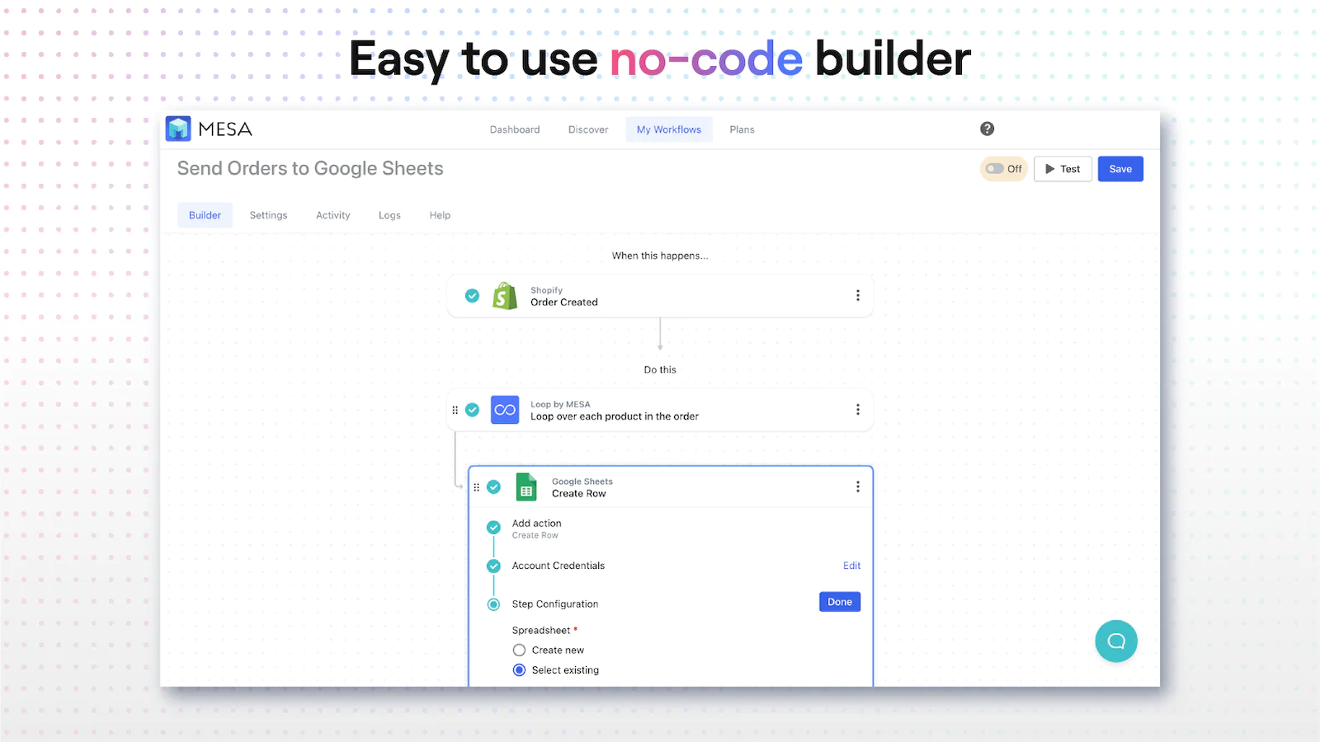Select the Create new radio option
Viewport: 1320px width, 742px height.
(519, 650)
